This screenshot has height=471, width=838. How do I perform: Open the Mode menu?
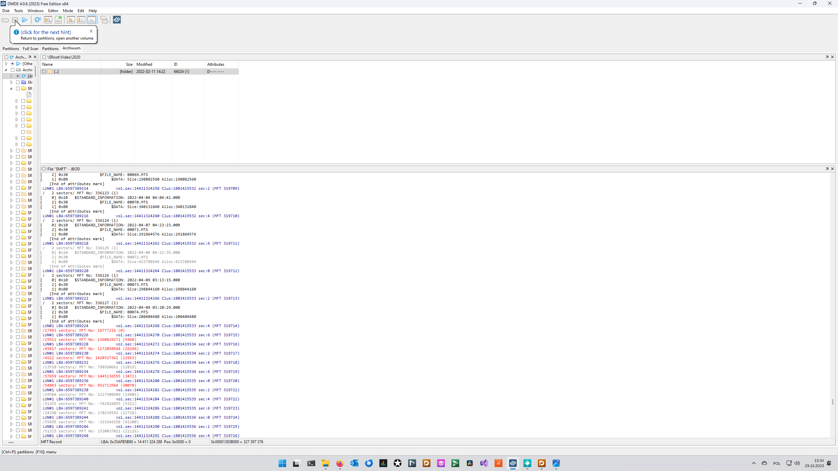click(68, 10)
